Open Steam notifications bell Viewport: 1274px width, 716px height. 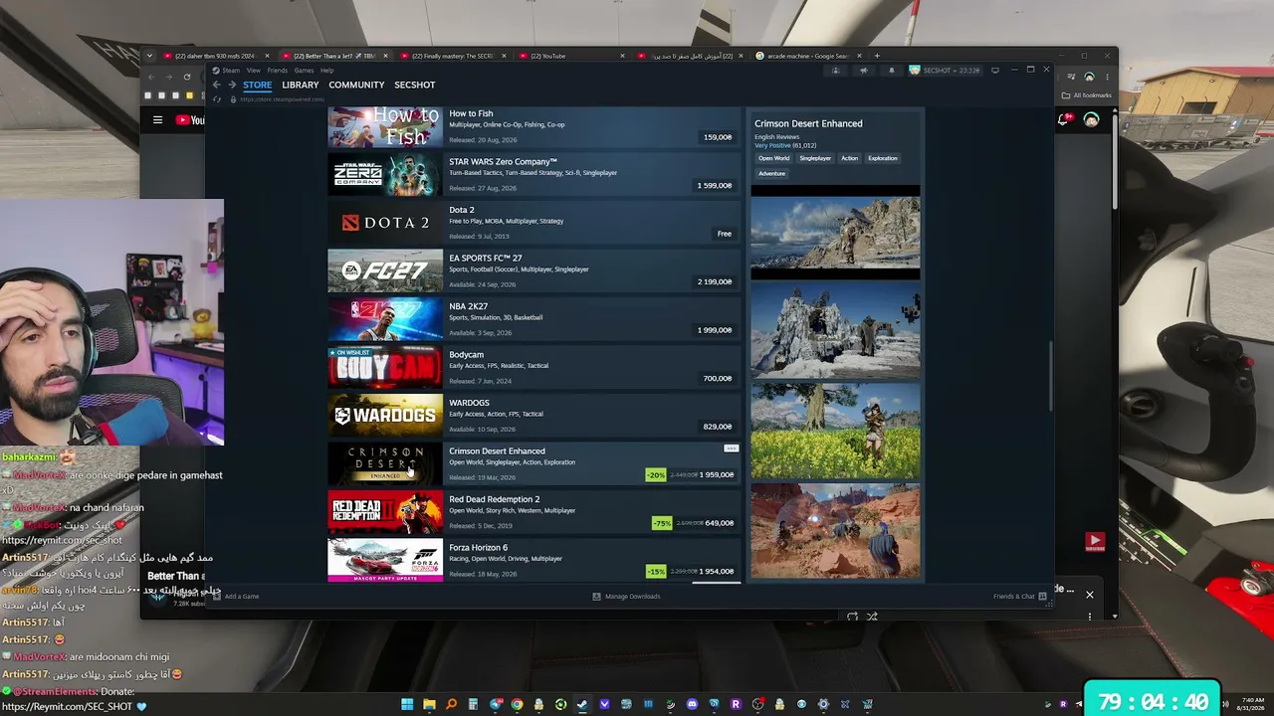click(x=891, y=70)
